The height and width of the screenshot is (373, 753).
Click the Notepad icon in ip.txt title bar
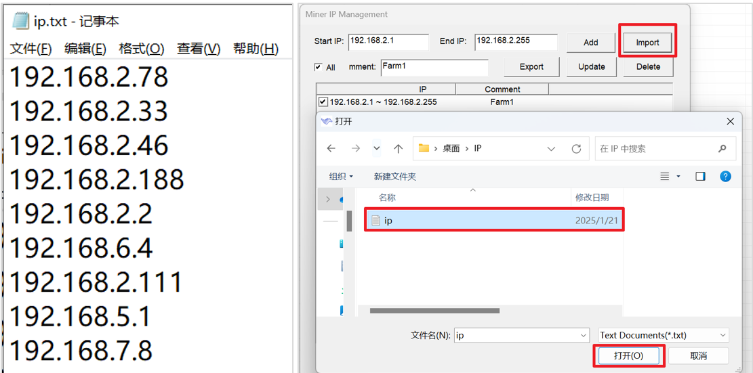pos(20,20)
